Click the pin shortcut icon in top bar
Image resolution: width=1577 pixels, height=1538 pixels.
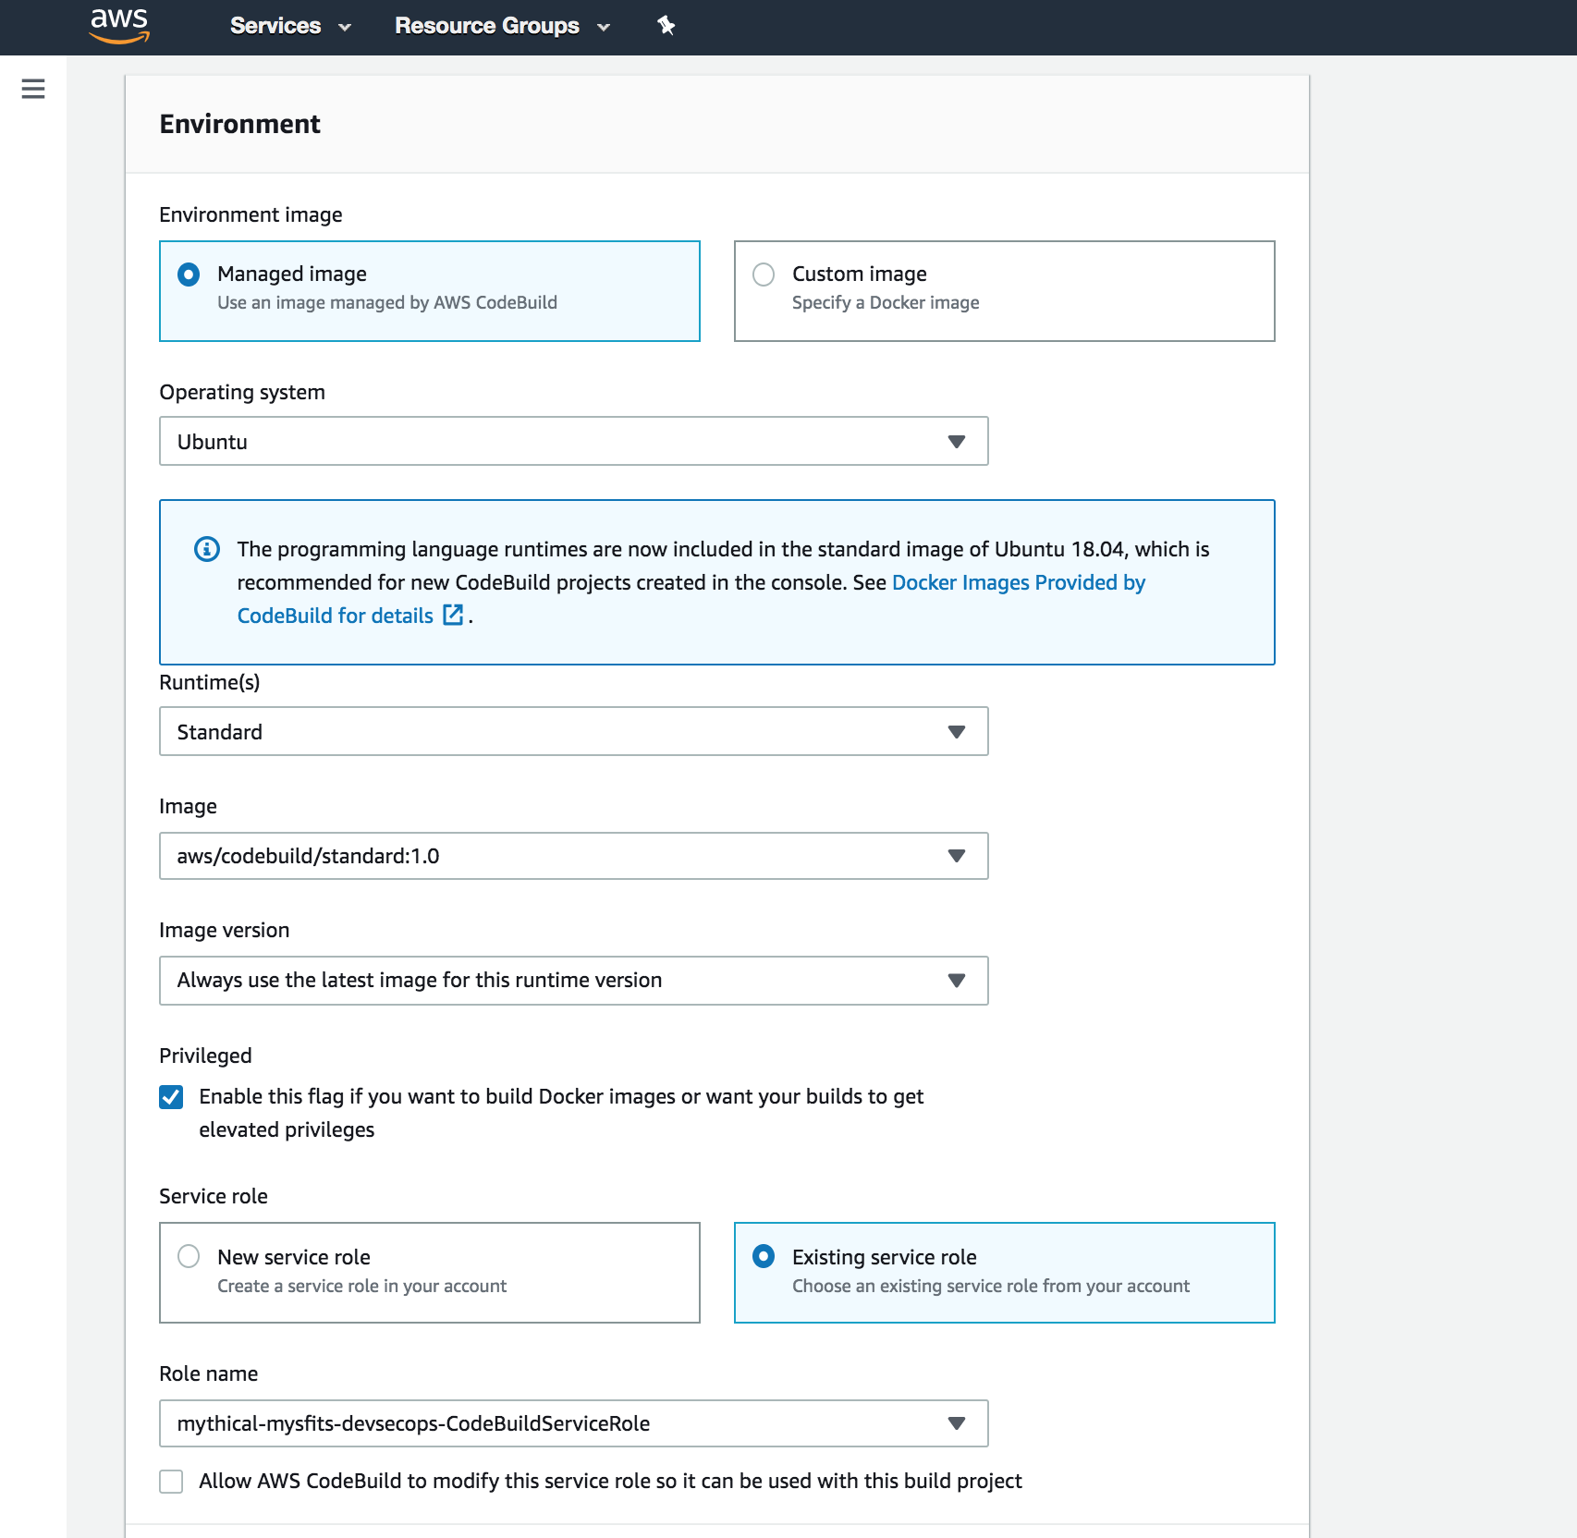[666, 26]
